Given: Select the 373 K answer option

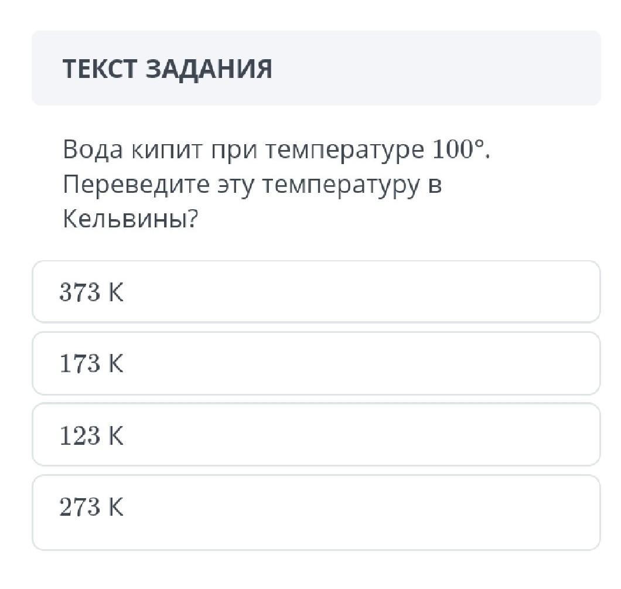Looking at the screenshot, I should pos(316,292).
